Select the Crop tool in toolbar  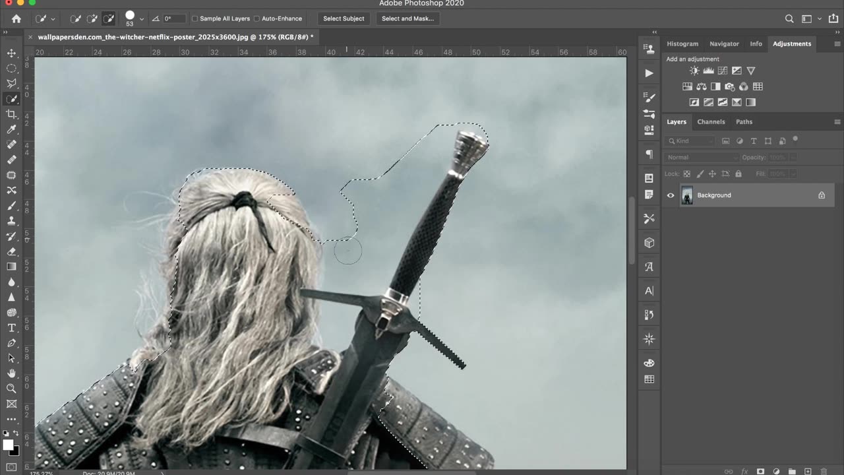[x=11, y=115]
